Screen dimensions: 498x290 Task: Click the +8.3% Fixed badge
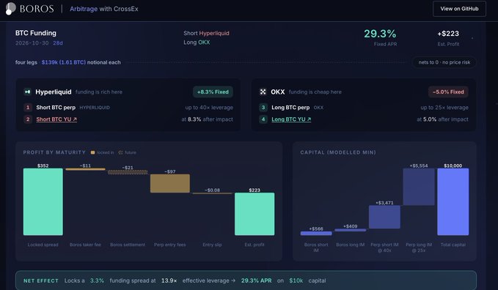click(213, 92)
